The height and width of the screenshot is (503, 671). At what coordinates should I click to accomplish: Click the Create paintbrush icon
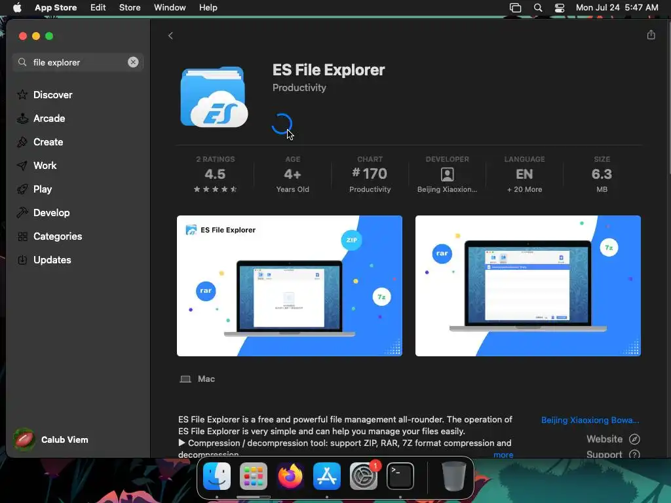pyautogui.click(x=22, y=141)
